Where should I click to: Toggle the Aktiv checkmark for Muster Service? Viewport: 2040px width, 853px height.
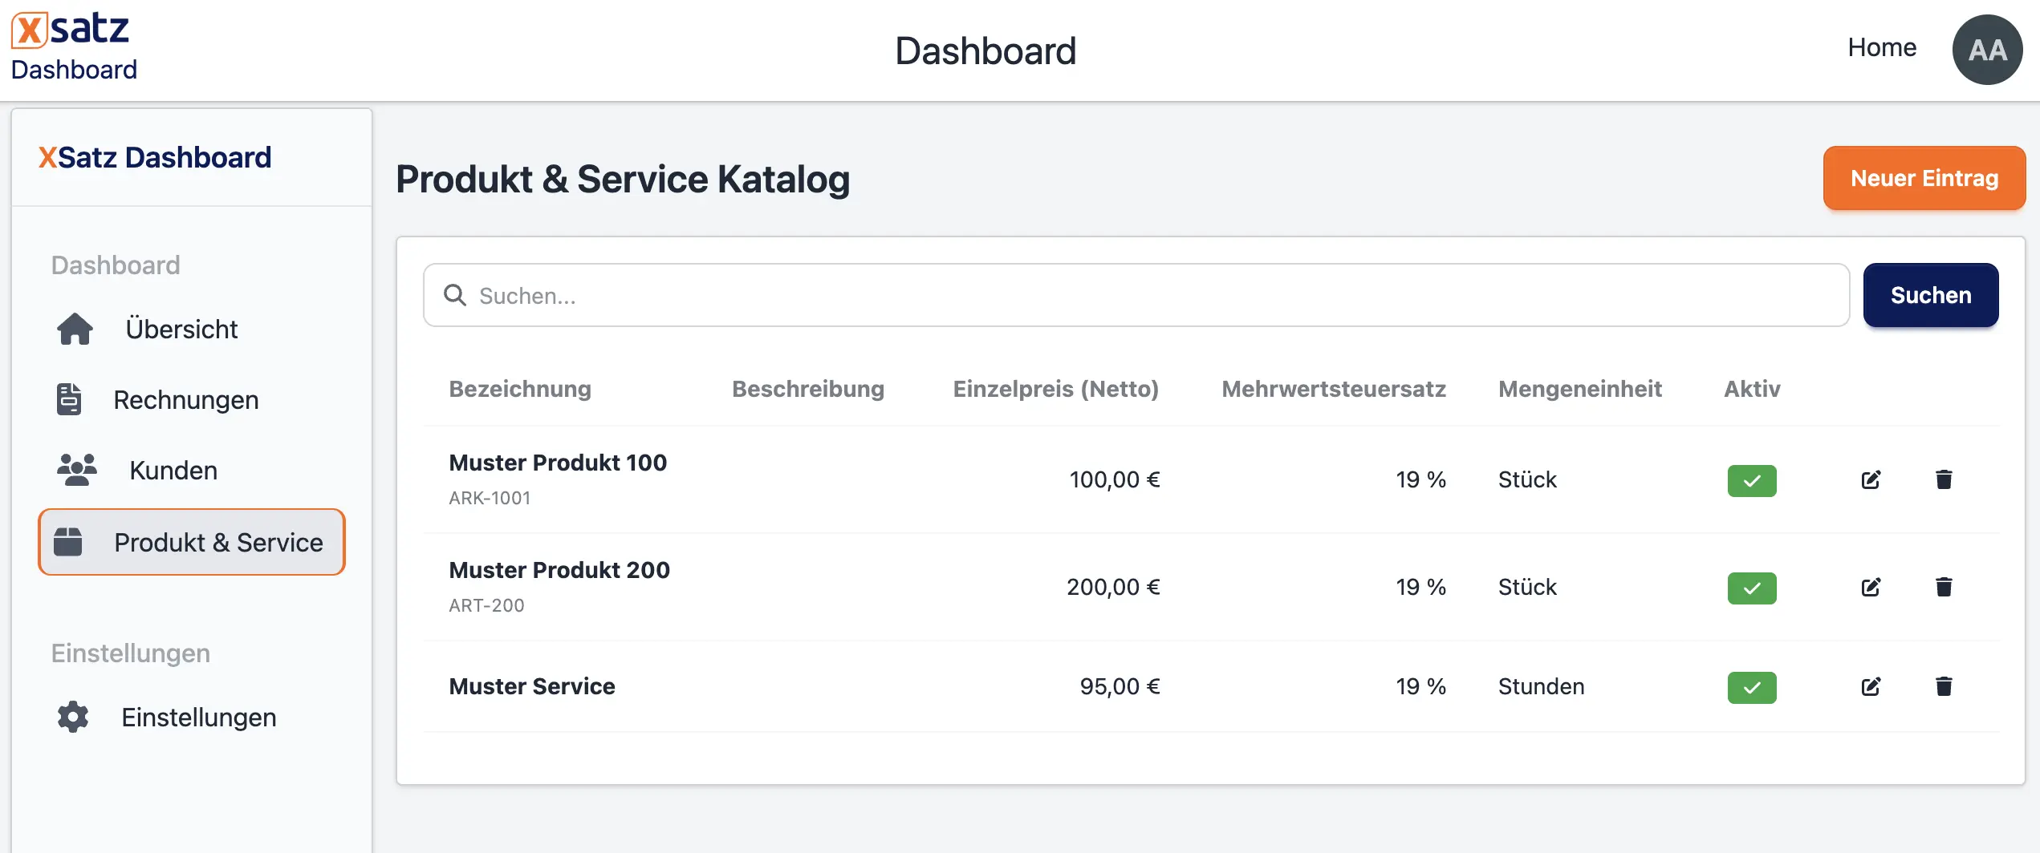pyautogui.click(x=1753, y=687)
